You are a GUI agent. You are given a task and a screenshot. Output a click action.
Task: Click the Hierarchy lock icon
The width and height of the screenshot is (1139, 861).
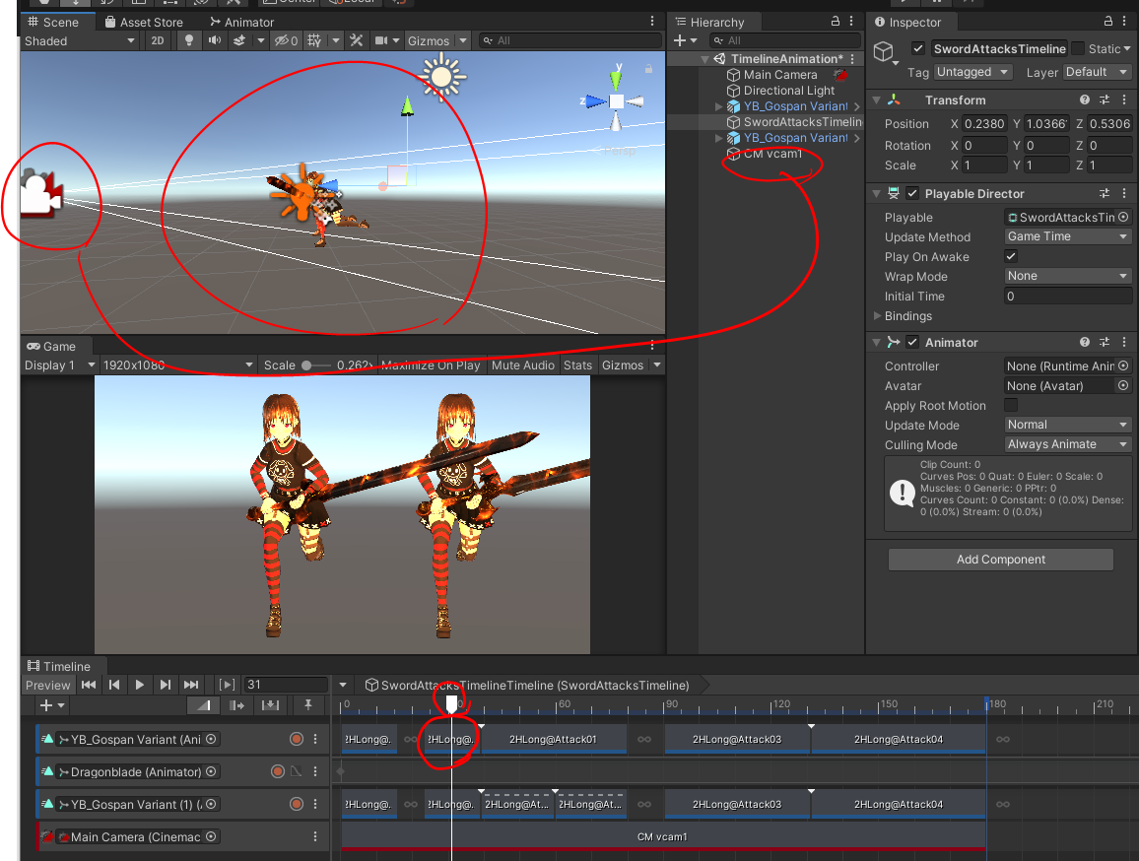836,22
